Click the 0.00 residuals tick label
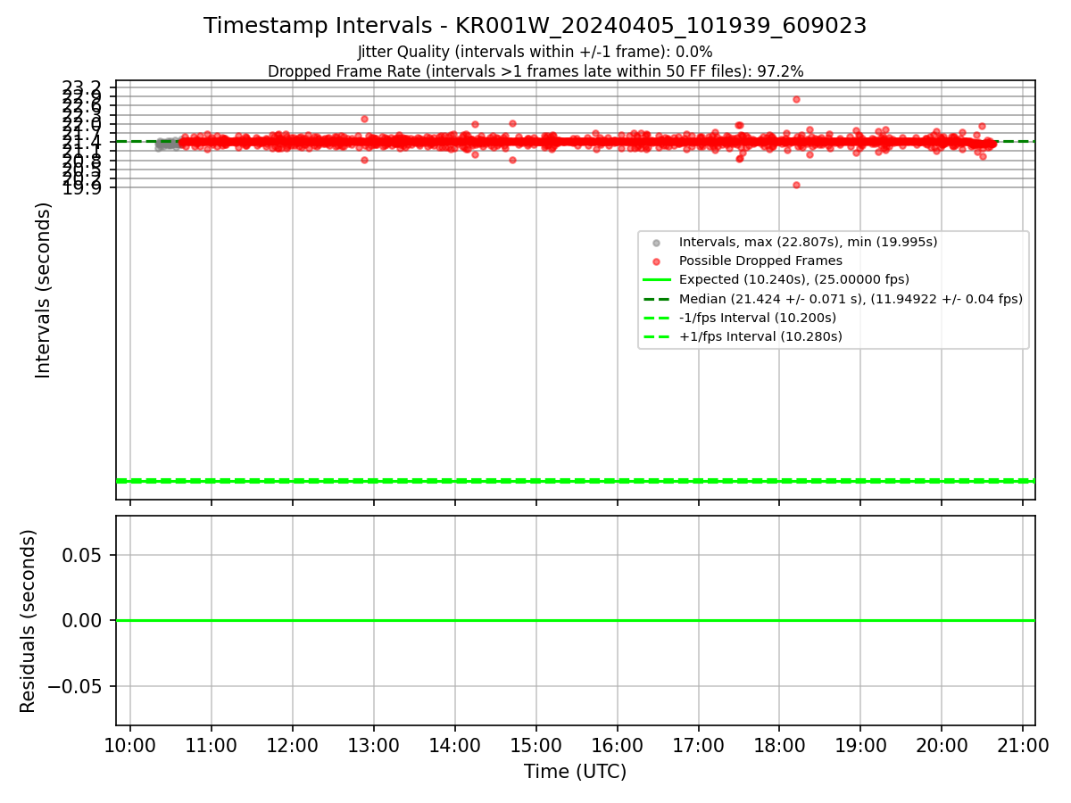This screenshot has height=803, width=1071. (x=84, y=621)
